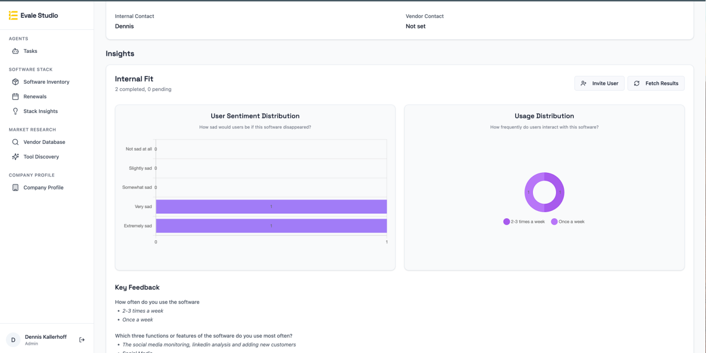706x353 pixels.
Task: Select the Software Inventory box icon
Action: (x=15, y=82)
